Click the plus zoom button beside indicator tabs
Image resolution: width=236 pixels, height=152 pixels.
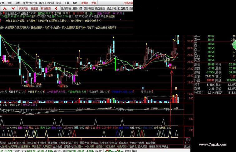click(x=185, y=143)
